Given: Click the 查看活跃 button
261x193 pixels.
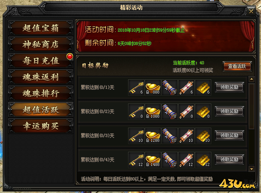Looking at the screenshot, I should 237,66.
